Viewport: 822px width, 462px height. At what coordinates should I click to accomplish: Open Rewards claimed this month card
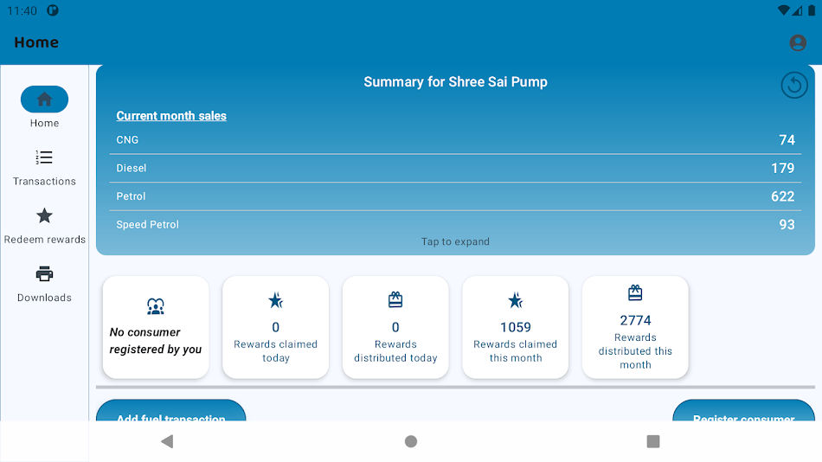[516, 327]
